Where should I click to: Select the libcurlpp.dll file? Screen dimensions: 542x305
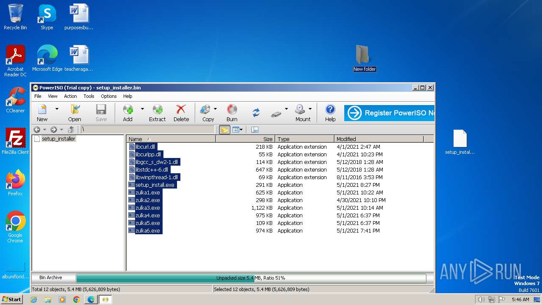(x=148, y=155)
